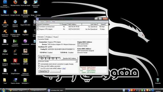The image size is (163, 92).
Task: Click last MAC octet field
Action: pos(58,58)
